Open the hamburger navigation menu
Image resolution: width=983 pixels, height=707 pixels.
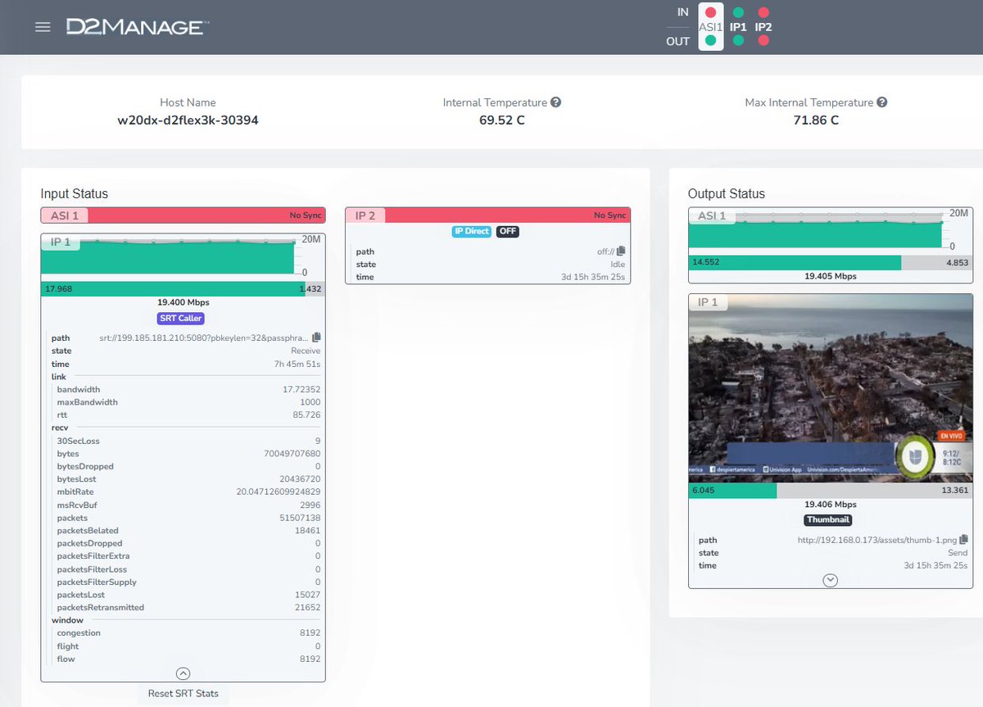click(x=43, y=27)
